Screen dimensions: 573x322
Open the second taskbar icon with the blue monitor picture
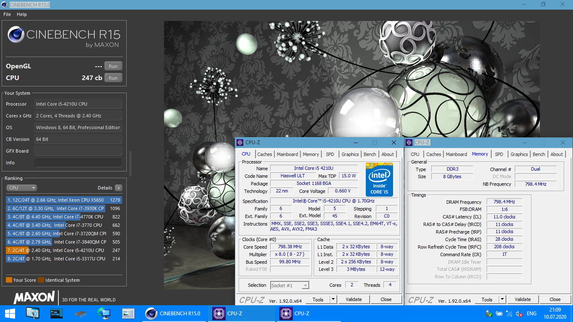pos(33,313)
